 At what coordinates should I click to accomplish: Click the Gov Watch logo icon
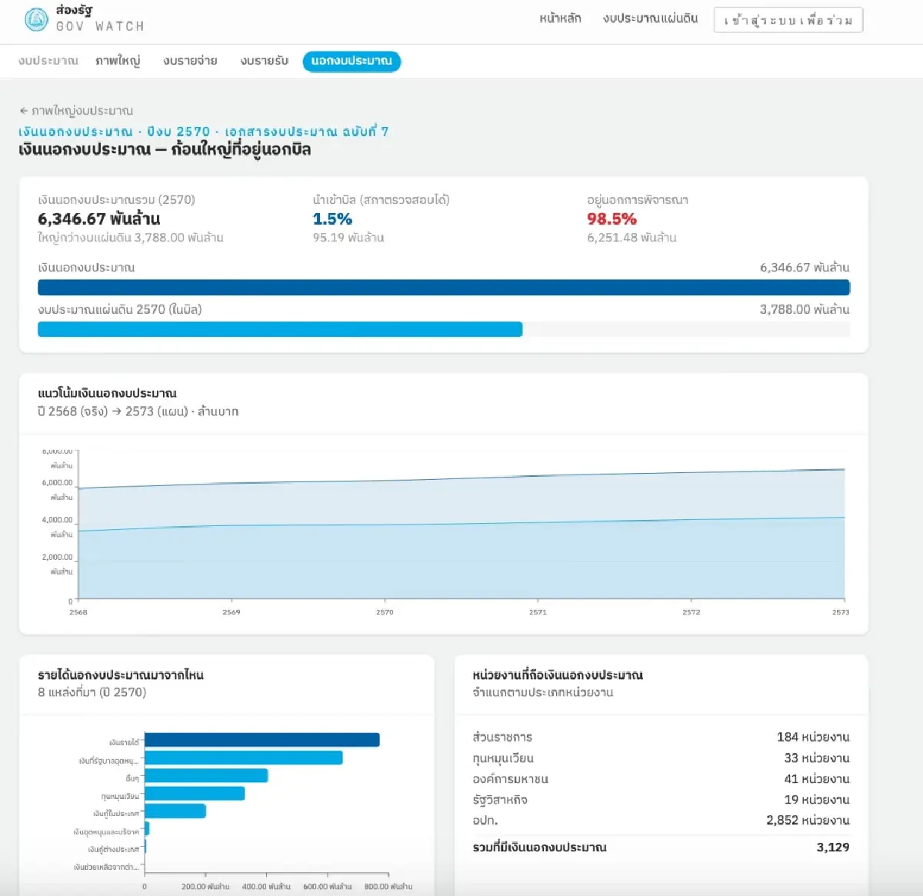point(36,19)
